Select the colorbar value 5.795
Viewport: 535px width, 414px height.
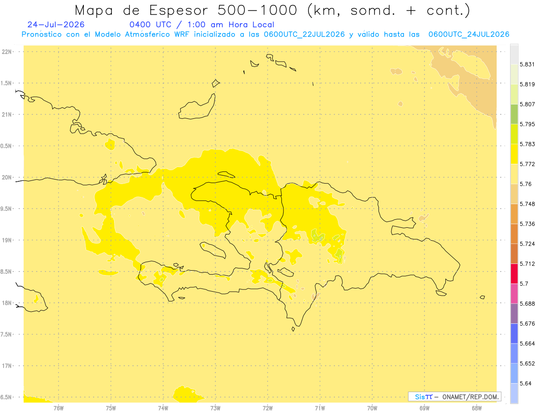(527, 124)
